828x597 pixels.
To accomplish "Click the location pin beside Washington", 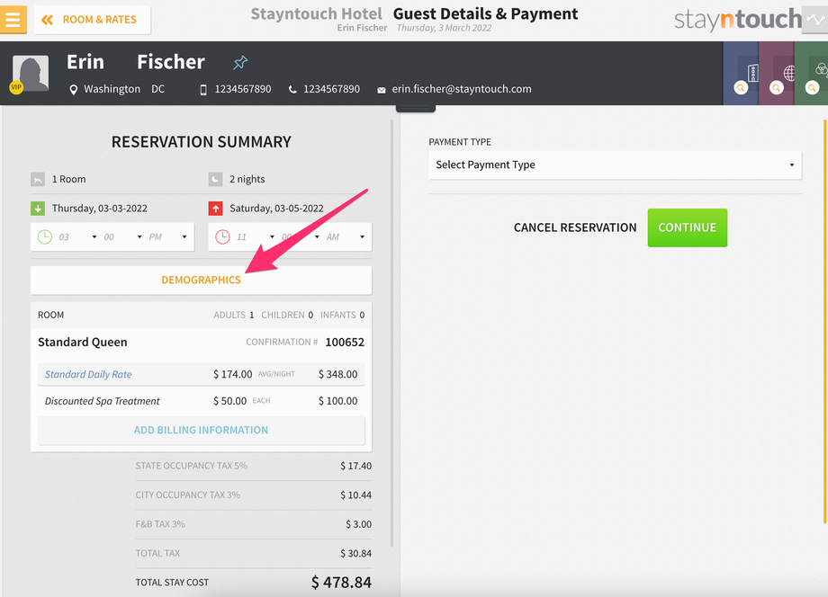I will pyautogui.click(x=74, y=90).
